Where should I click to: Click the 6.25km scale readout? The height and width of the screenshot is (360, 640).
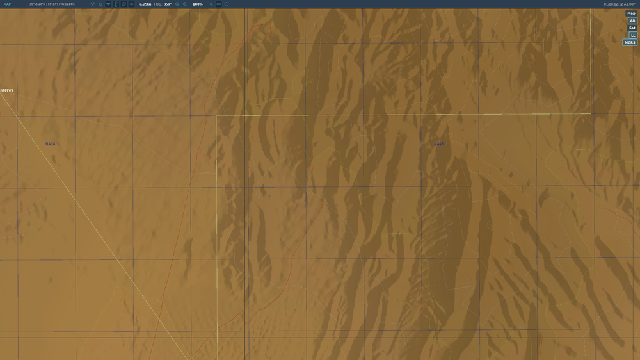[x=145, y=4]
